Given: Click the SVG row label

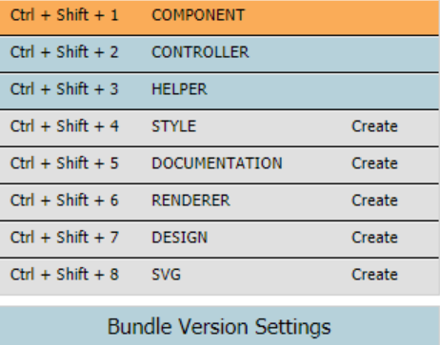Looking at the screenshot, I should [166, 275].
